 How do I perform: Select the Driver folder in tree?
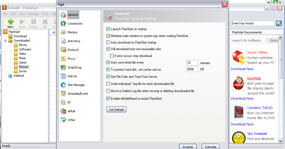(x=23, y=71)
